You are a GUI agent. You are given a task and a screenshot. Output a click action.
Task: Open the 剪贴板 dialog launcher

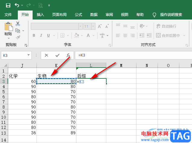pyautogui.click(x=26, y=45)
